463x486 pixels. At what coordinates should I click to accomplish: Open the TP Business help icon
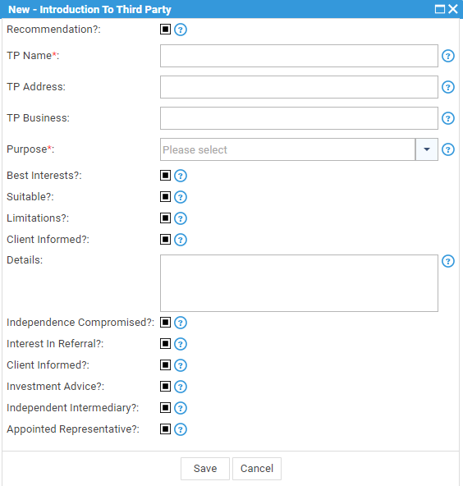tap(448, 118)
